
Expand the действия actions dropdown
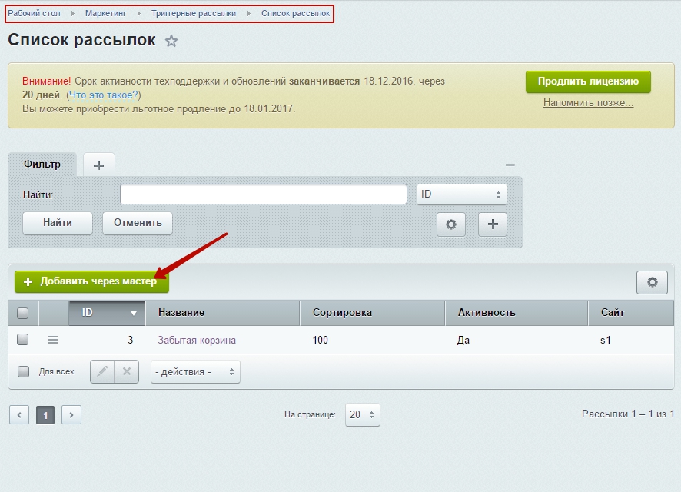pos(195,372)
